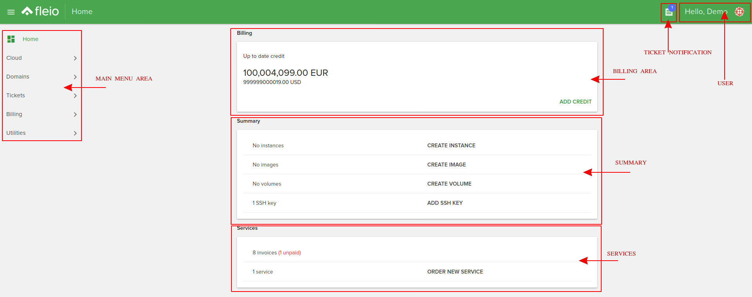Image resolution: width=752 pixels, height=297 pixels.
Task: Click the CREATE VOLUME button
Action: point(449,184)
